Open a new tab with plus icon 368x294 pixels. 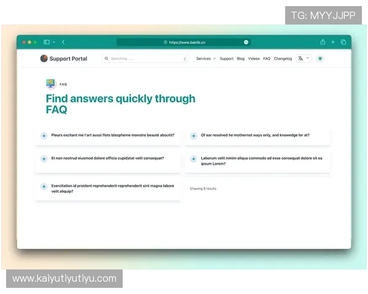click(x=333, y=42)
